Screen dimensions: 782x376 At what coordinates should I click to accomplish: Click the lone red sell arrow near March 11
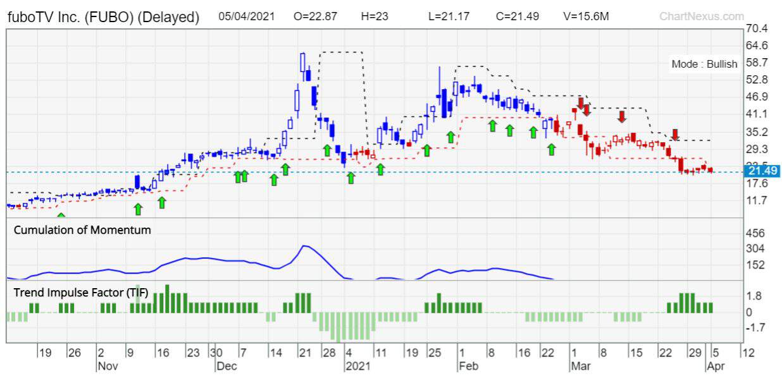point(622,116)
